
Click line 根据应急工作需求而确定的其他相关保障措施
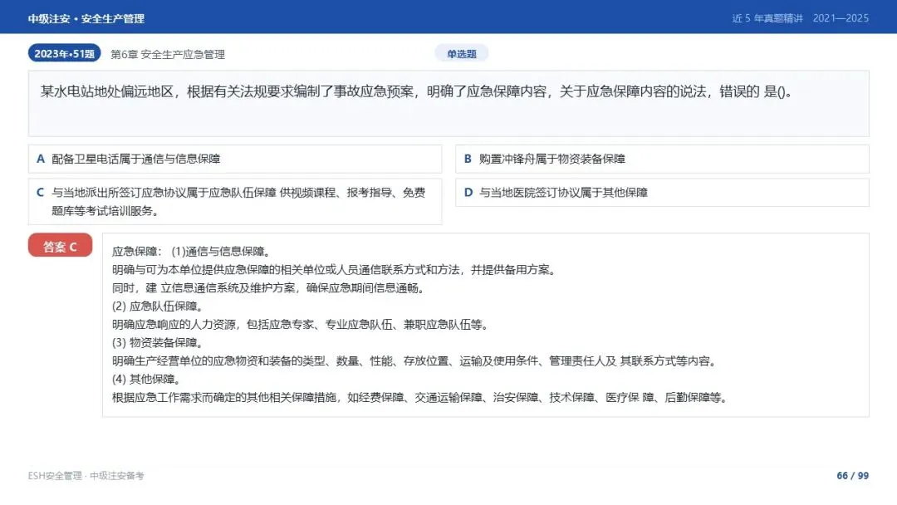tap(420, 397)
